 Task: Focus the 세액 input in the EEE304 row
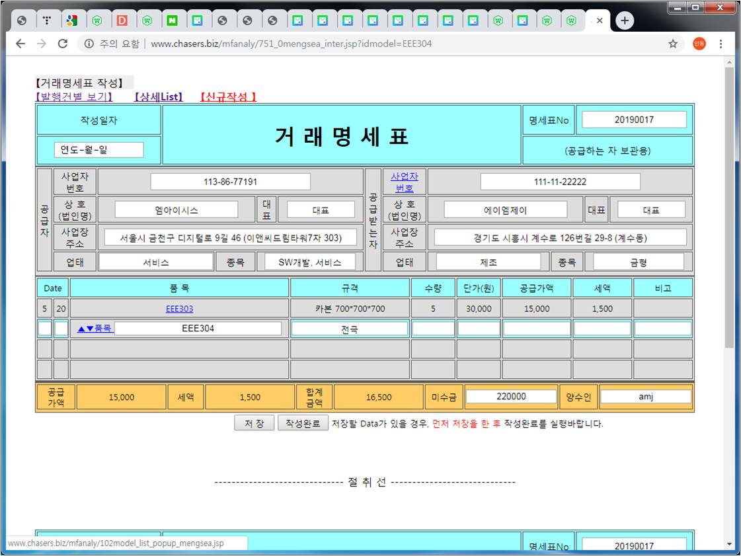[x=602, y=329]
